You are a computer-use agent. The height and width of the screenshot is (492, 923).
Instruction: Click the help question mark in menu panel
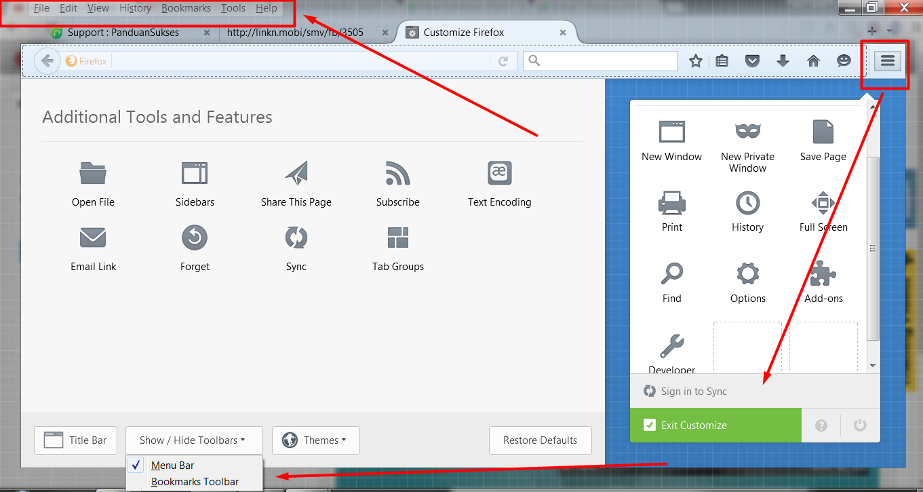pos(821,425)
